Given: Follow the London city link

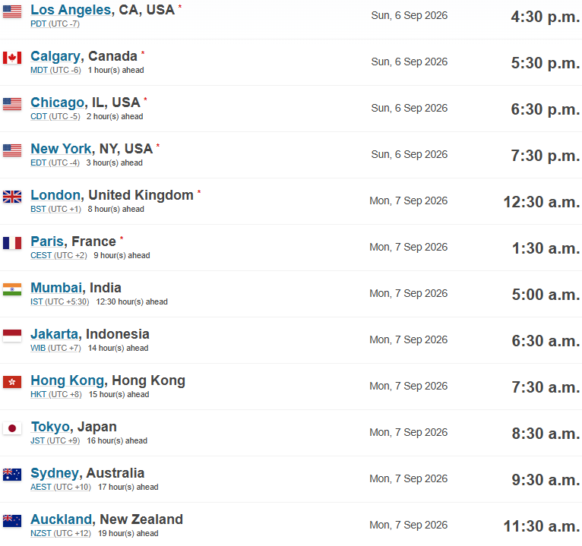Looking at the screenshot, I should click(x=55, y=195).
